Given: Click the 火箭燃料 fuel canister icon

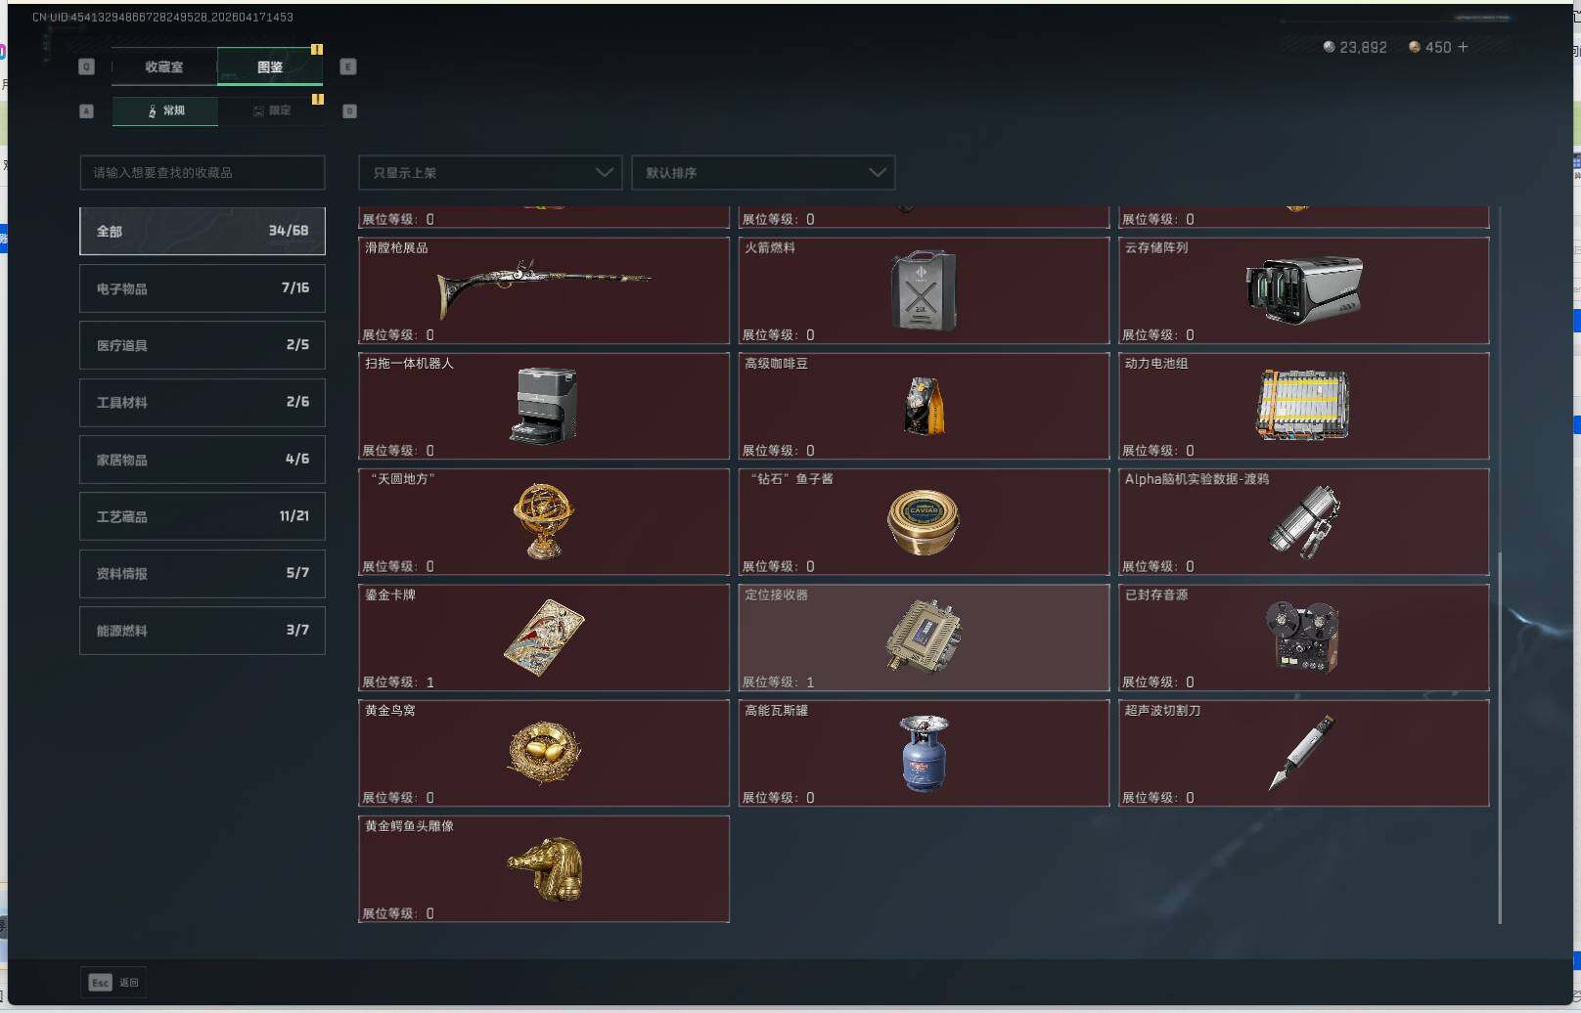Looking at the screenshot, I should click(x=924, y=289).
